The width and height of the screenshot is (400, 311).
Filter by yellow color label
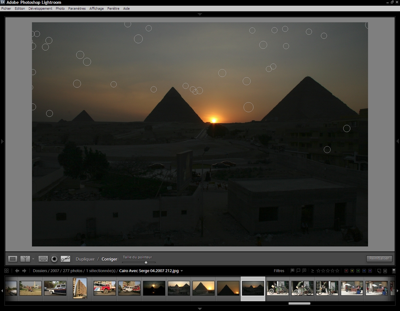pyautogui.click(x=352, y=271)
